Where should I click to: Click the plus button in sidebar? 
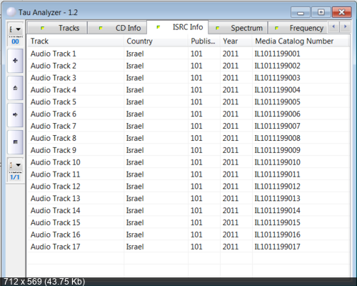click(15, 61)
